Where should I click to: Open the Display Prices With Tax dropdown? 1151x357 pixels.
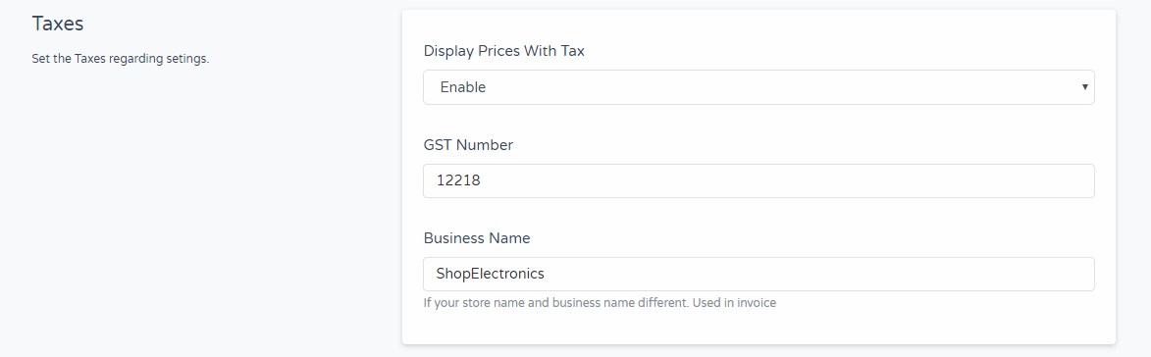click(759, 87)
